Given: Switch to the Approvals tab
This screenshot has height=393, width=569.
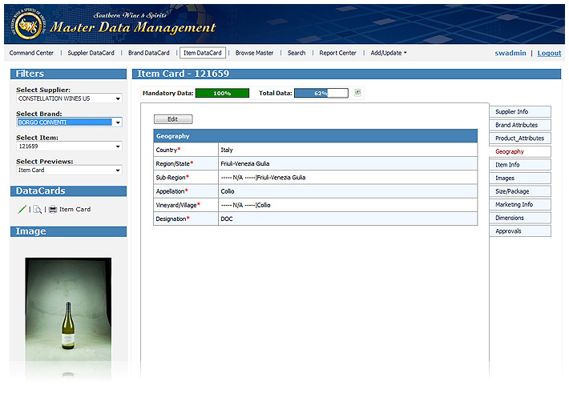Looking at the screenshot, I should (520, 231).
